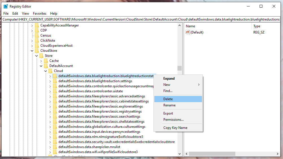Click the CapabilityAccessManager folder icon
The height and width of the screenshot is (159, 283).
[37, 25]
